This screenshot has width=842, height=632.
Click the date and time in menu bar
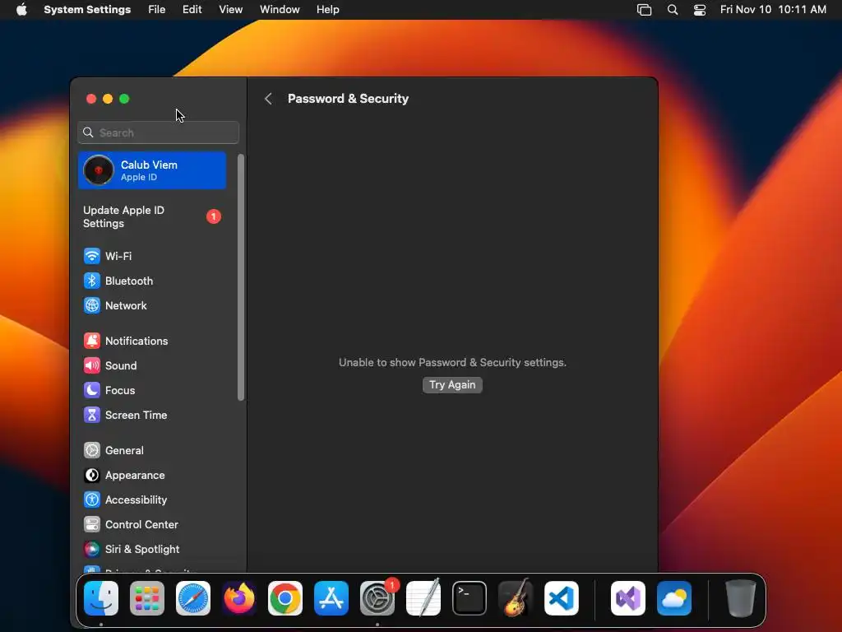pos(773,10)
